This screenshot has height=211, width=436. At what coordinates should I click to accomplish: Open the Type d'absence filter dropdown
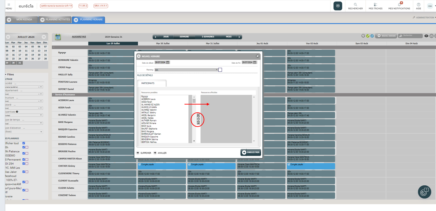tap(23, 132)
